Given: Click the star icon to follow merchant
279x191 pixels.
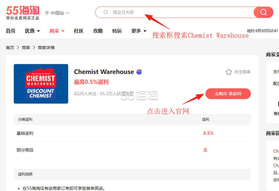Looking at the screenshot, I should pos(229,72).
